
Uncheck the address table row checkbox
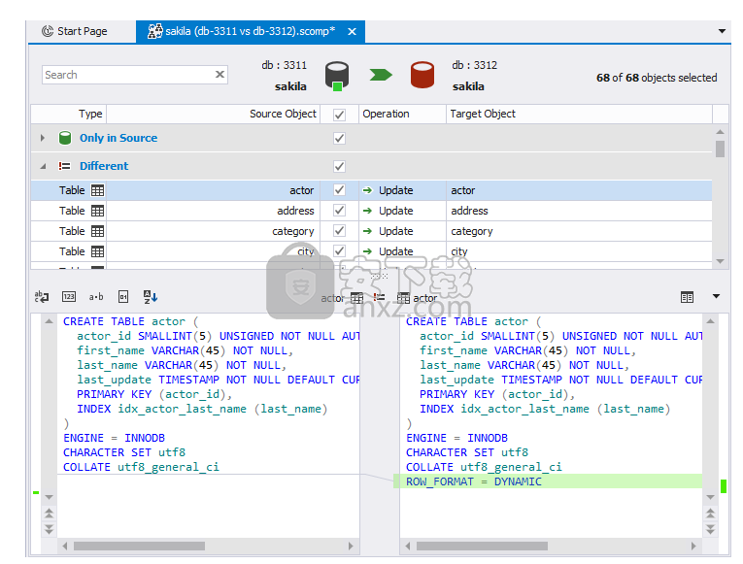point(339,211)
